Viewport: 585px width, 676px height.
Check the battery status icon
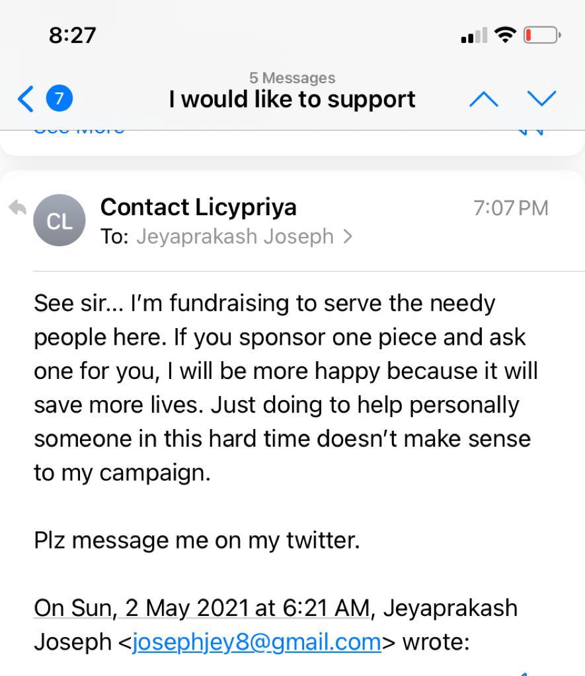(x=542, y=35)
